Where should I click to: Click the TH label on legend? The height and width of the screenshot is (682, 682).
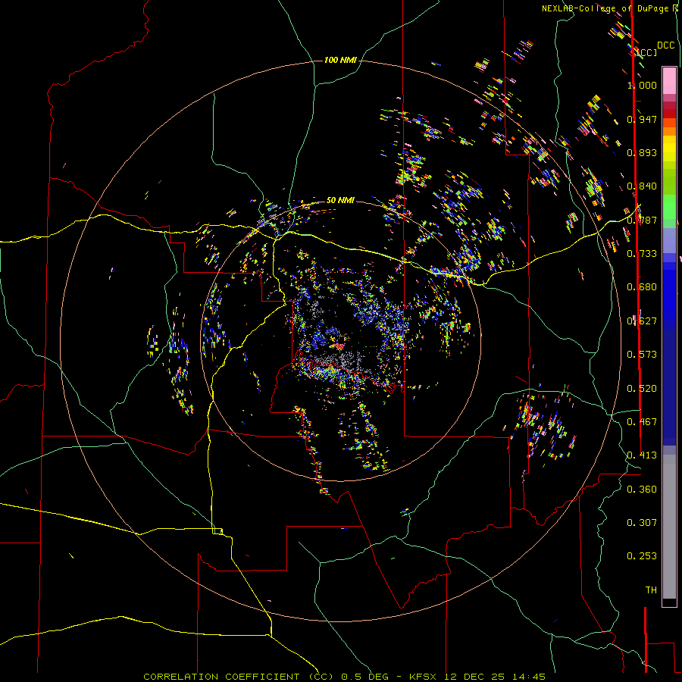point(651,590)
